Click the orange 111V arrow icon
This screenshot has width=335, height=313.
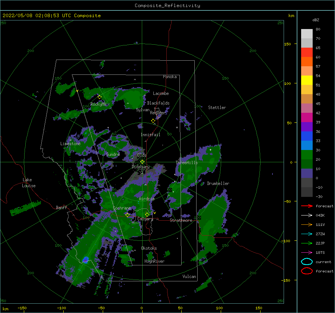click(307, 224)
